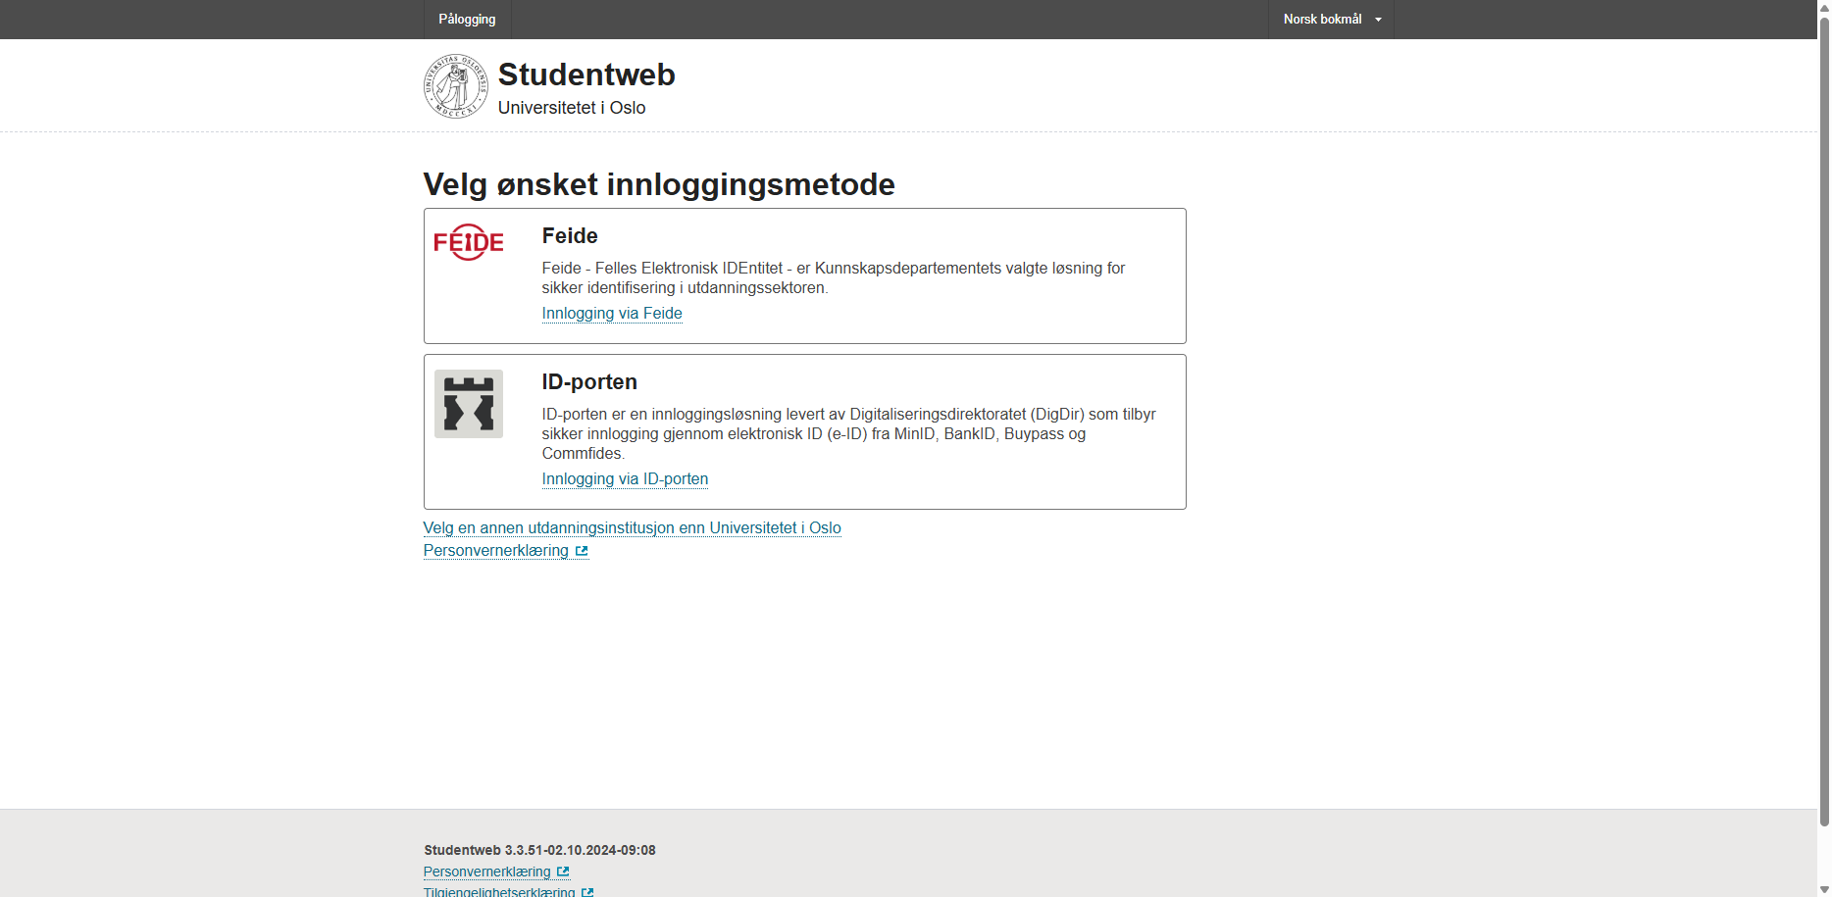Click the ID-porten castle icon

[x=469, y=404]
